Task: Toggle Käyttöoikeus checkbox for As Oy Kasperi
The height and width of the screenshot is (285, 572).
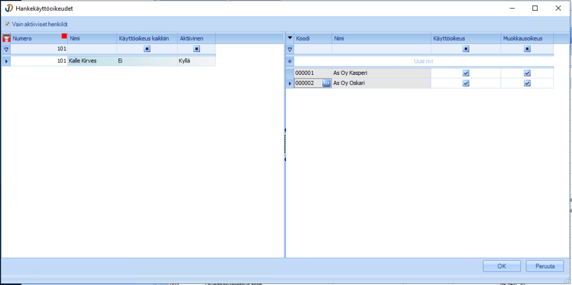Action: (466, 73)
